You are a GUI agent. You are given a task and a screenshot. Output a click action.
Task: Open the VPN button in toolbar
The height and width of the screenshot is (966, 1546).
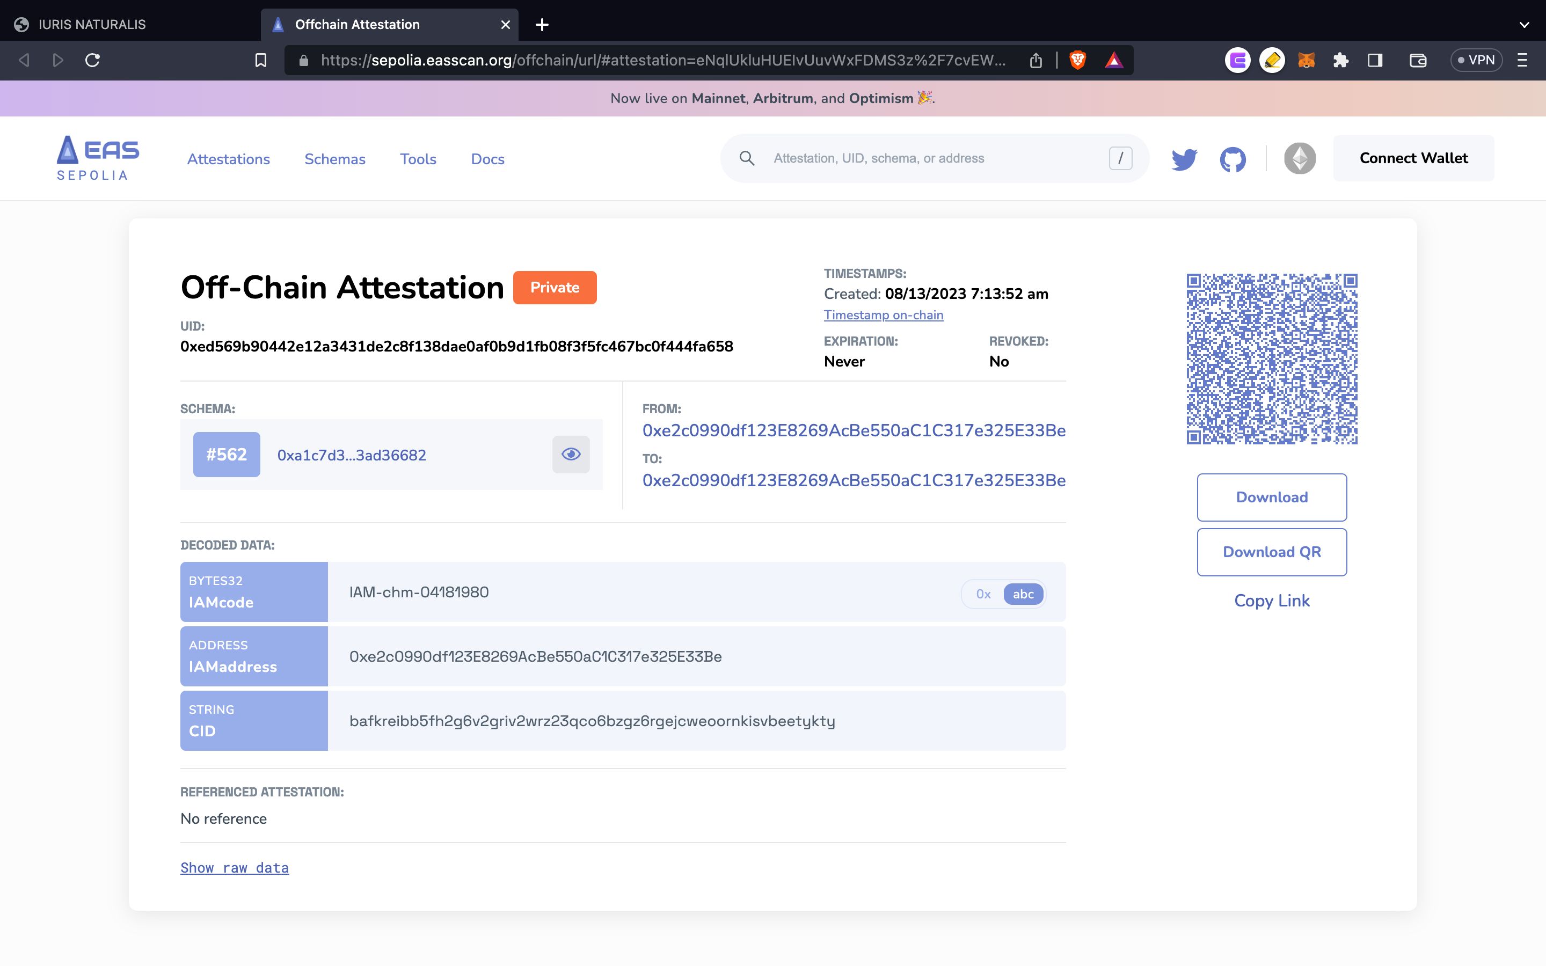[x=1476, y=60]
